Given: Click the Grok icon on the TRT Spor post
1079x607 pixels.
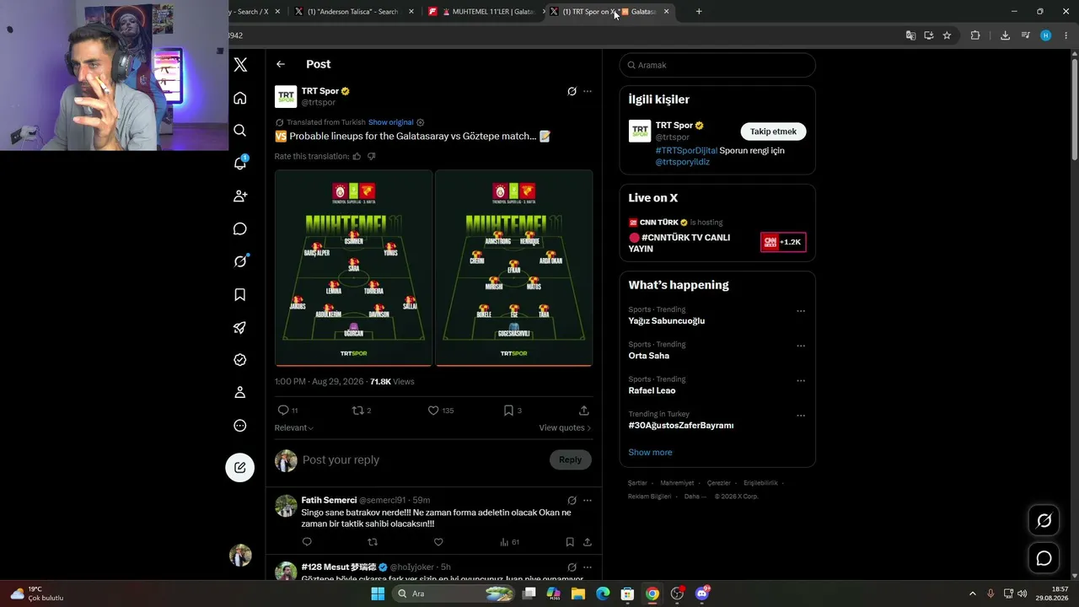Looking at the screenshot, I should point(572,91).
